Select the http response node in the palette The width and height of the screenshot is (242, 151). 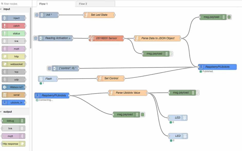coord(13,144)
